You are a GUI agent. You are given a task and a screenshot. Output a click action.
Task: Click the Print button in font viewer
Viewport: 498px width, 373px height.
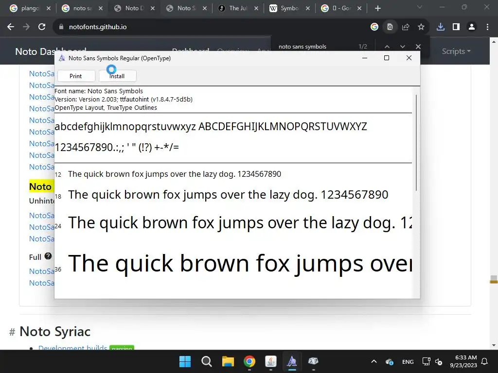coord(76,76)
